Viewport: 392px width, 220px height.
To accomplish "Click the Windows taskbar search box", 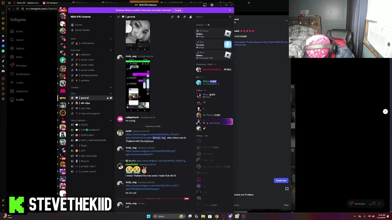I will [169, 216].
